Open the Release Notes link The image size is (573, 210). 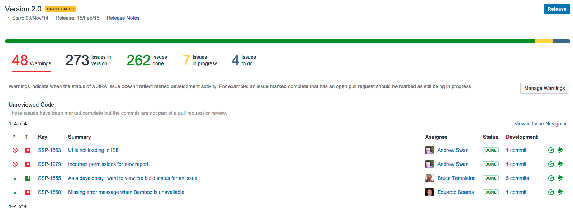coord(123,18)
